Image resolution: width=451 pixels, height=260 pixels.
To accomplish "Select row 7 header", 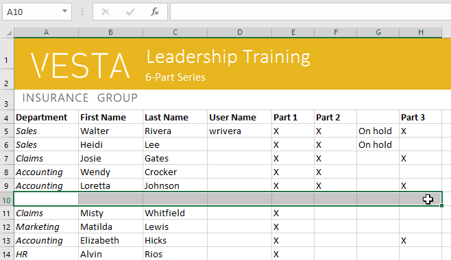I will 7,159.
